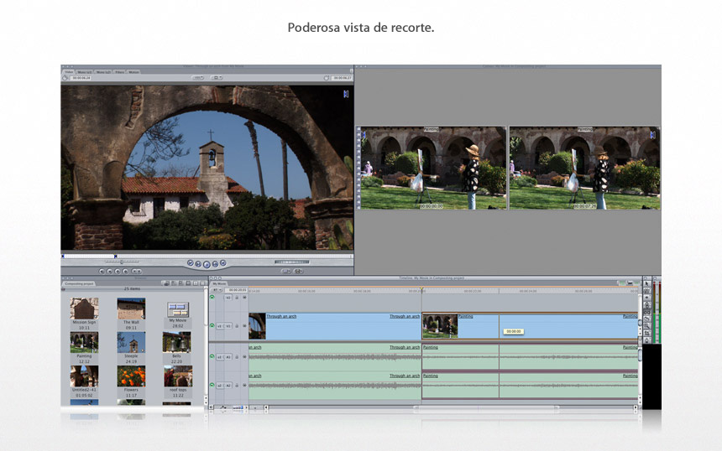Switch to the Motion tab in Viewer
The image size is (722, 451).
click(x=133, y=72)
